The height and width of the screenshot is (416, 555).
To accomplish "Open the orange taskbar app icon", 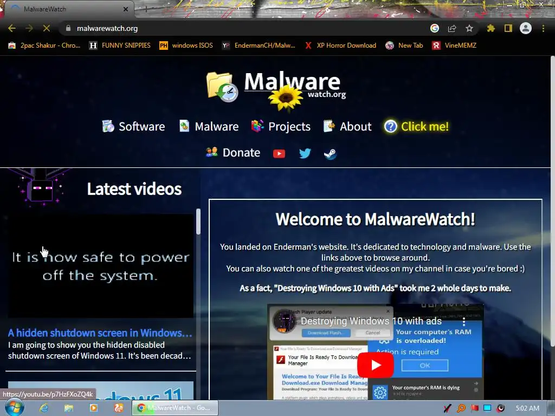I will (118, 408).
